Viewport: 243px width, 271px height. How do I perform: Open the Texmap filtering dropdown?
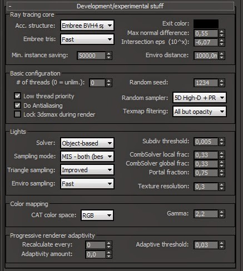200,112
